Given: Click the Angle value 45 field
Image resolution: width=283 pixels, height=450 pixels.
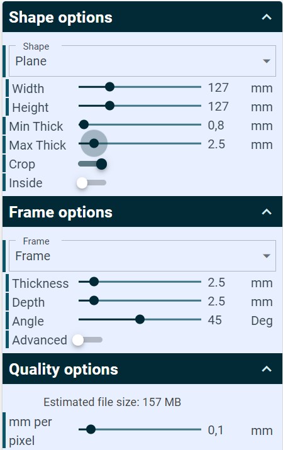Looking at the screenshot, I should [215, 321].
